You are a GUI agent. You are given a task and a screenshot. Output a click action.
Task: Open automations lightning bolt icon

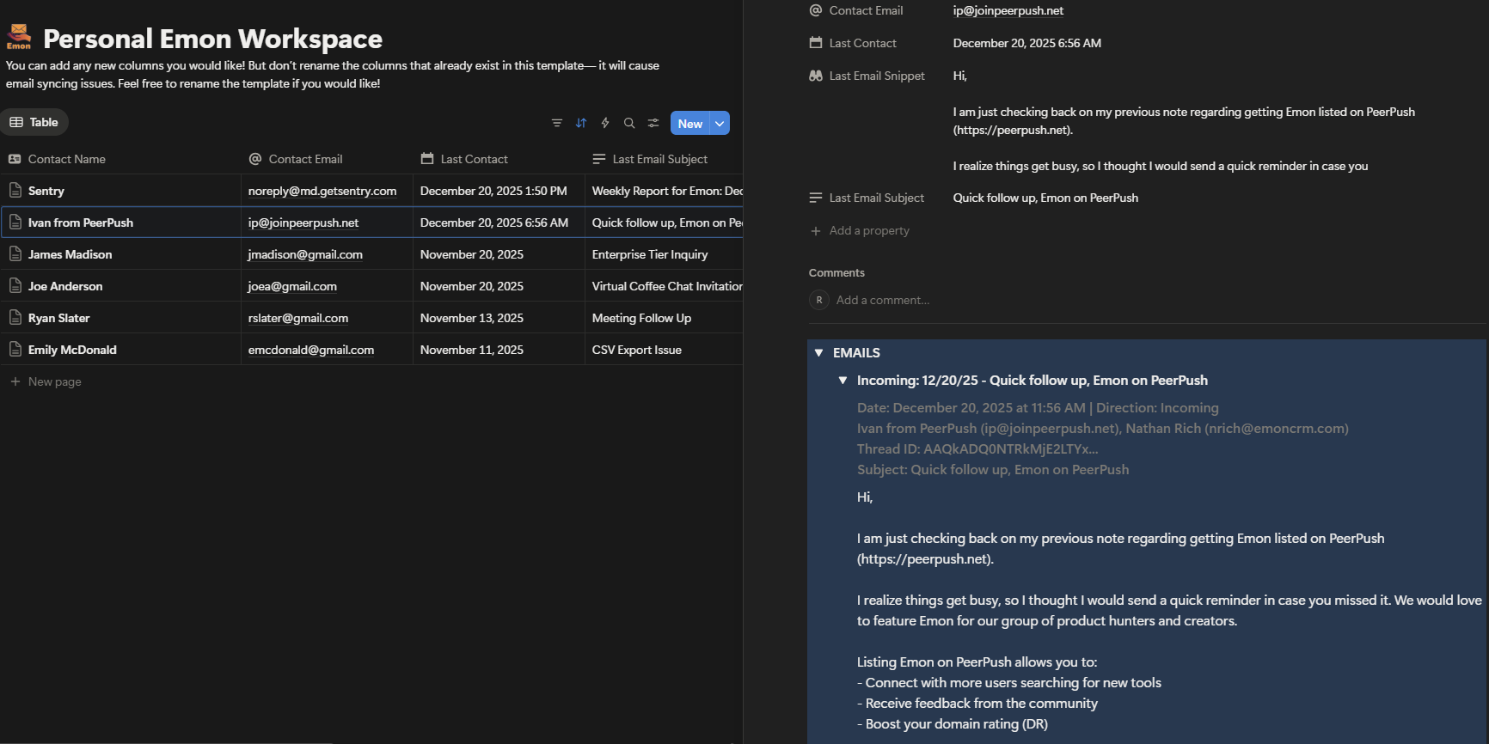click(x=605, y=123)
